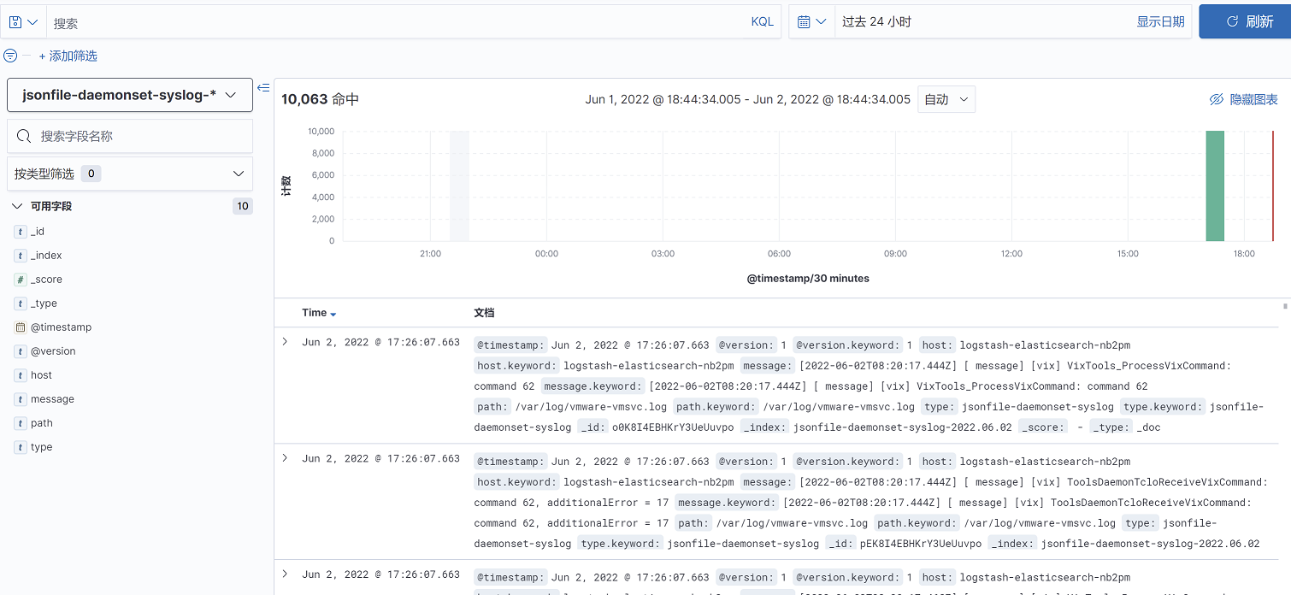
Task: Collapse the field sidebar arrow icon
Action: pos(263,87)
